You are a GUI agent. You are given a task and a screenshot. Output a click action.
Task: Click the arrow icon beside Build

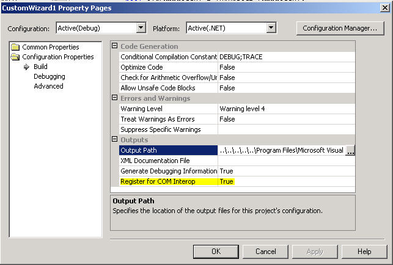[26, 67]
